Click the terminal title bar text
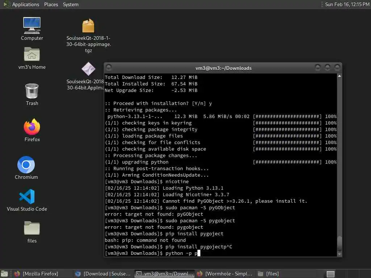This screenshot has height=278, width=371. coord(223,68)
